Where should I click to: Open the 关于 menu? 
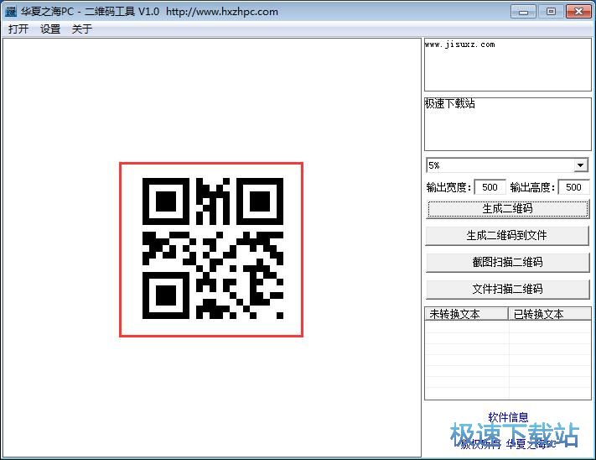pyautogui.click(x=81, y=29)
